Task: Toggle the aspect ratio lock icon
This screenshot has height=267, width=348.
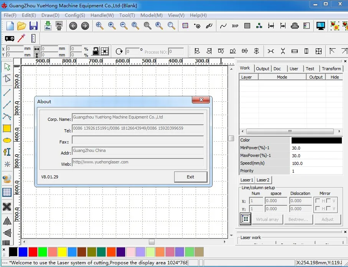Action: (96, 51)
